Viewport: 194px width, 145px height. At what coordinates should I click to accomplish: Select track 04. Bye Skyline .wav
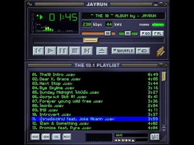pos(95,88)
